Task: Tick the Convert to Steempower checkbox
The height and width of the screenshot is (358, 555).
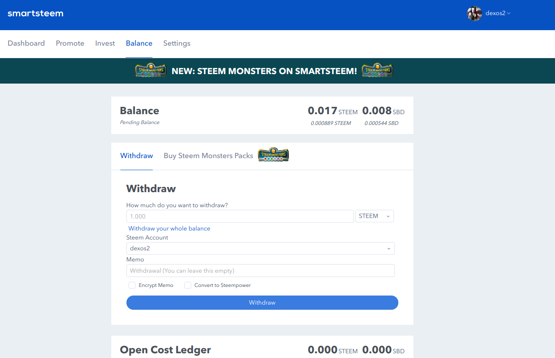Action: click(x=188, y=285)
